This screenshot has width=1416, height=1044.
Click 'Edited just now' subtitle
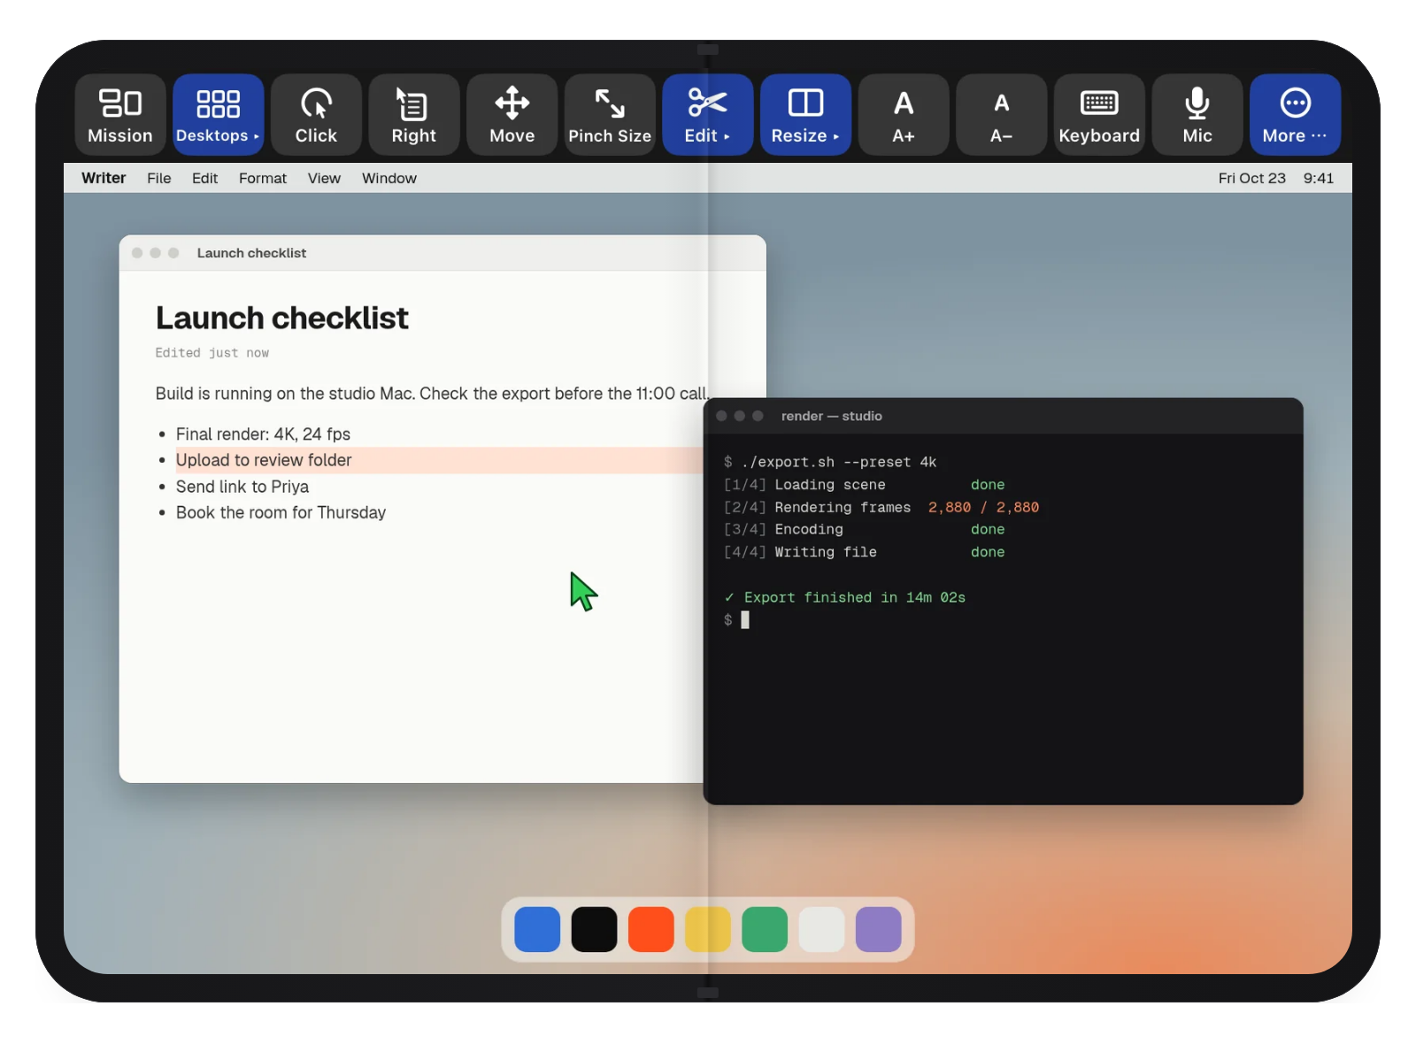click(212, 352)
